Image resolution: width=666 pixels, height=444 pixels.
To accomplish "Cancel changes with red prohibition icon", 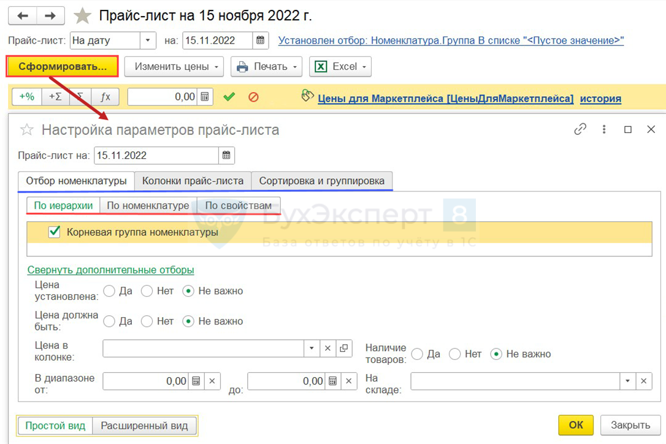I will pyautogui.click(x=253, y=97).
